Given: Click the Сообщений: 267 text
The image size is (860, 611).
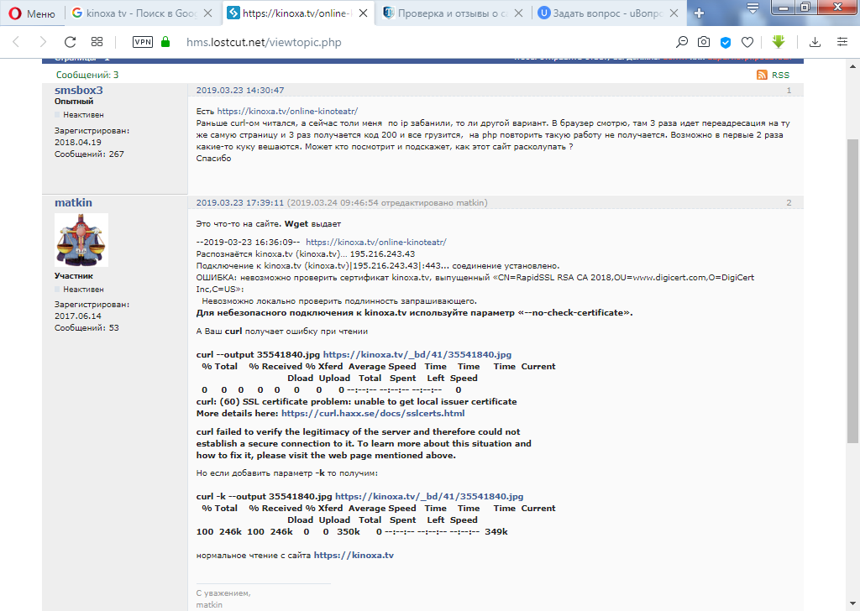Looking at the screenshot, I should point(89,154).
